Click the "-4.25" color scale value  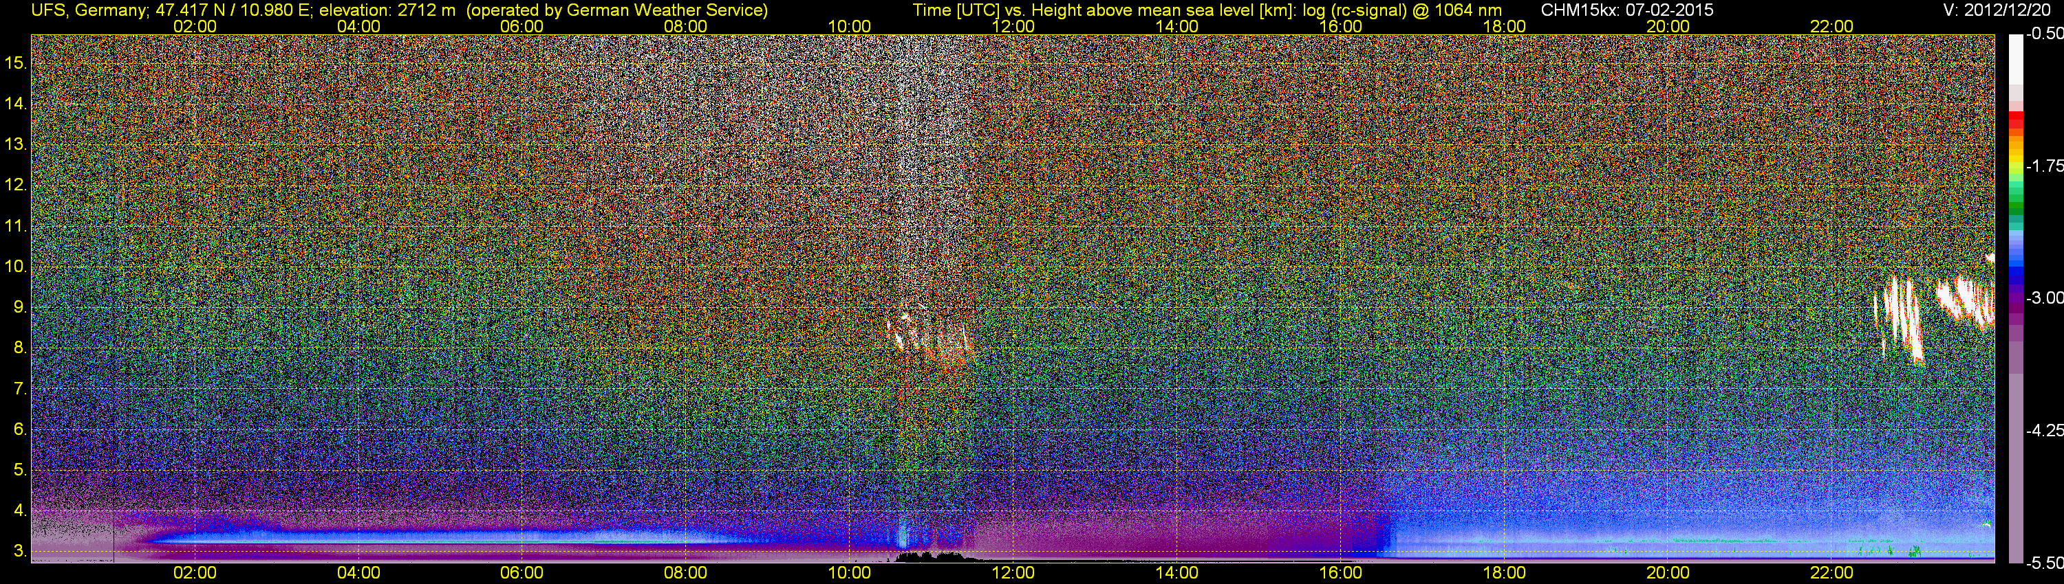pos(2045,430)
